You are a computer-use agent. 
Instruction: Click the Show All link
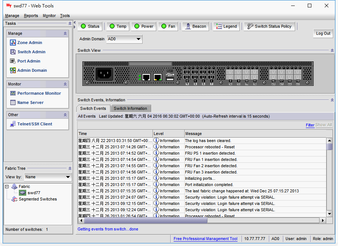[x=324, y=125]
